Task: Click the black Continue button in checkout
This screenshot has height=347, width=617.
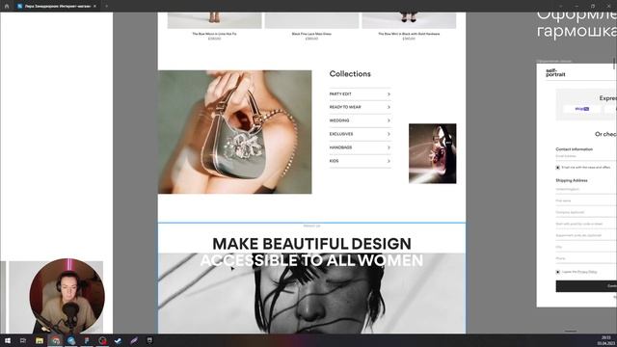Action: pyautogui.click(x=586, y=286)
